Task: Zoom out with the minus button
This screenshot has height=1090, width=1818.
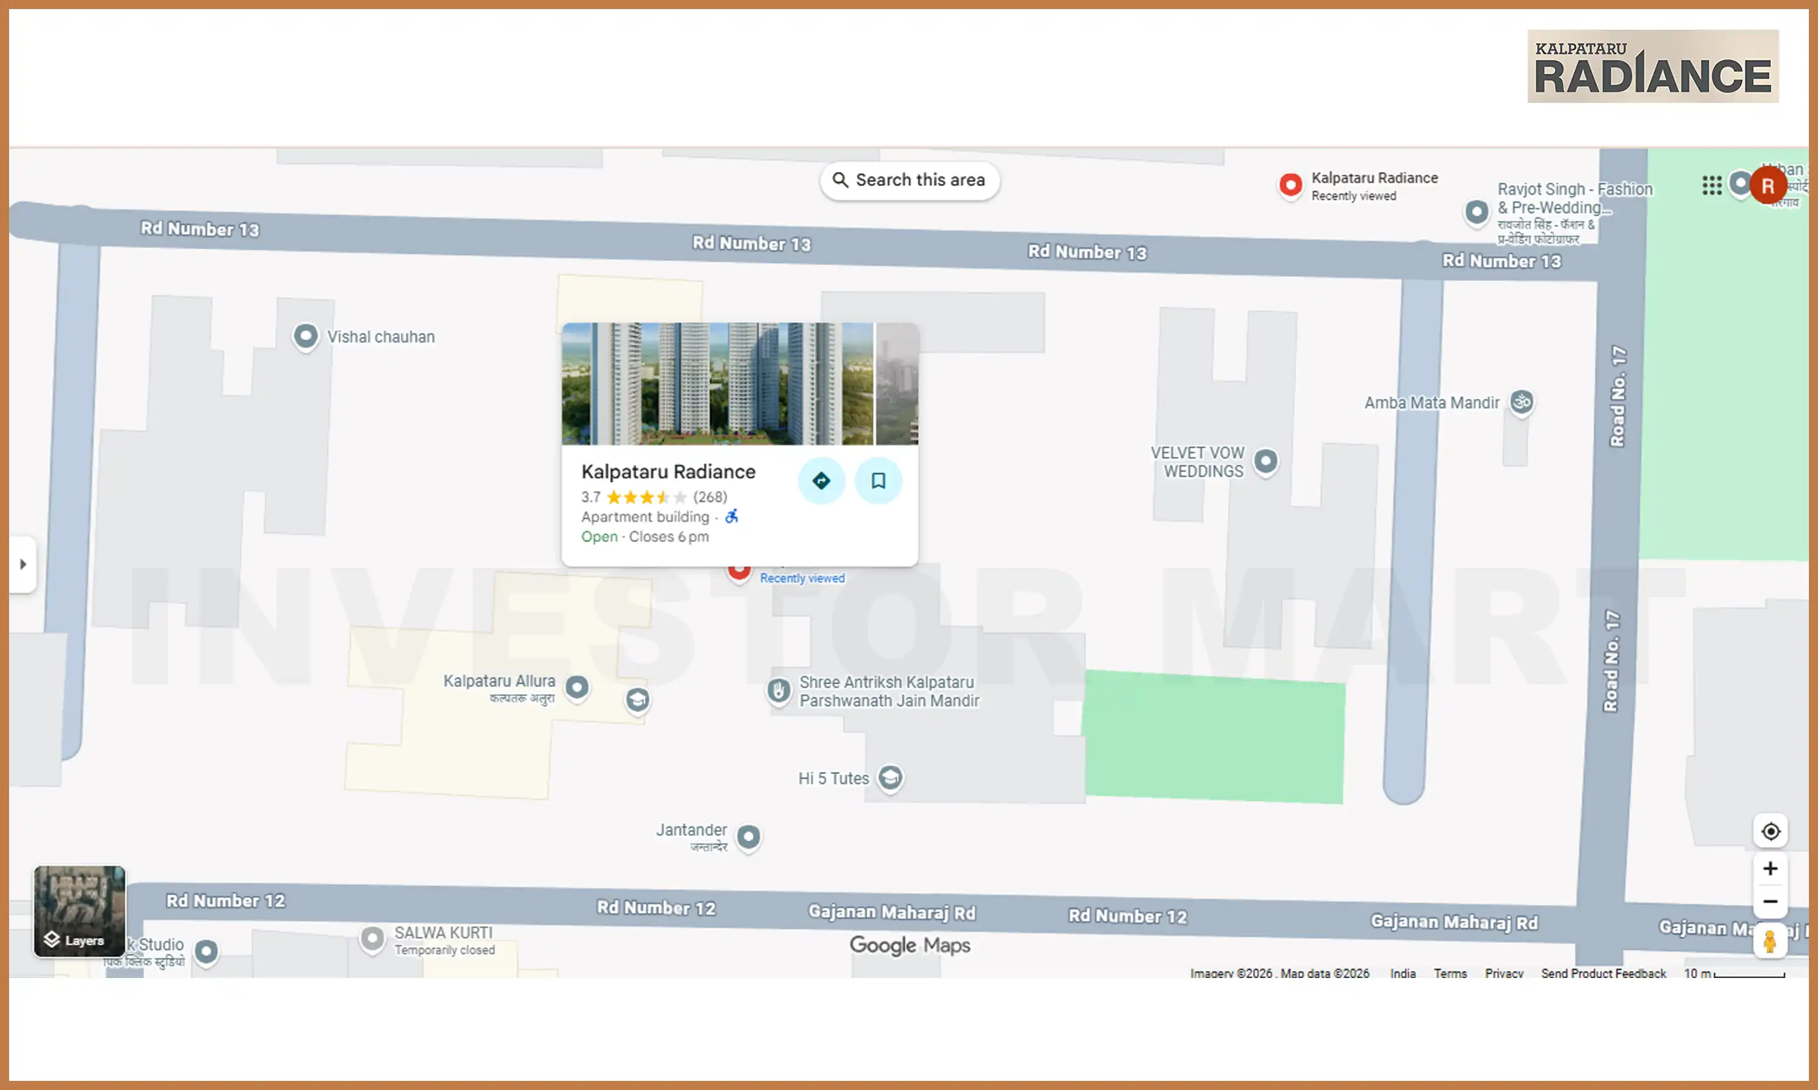Action: tap(1770, 902)
